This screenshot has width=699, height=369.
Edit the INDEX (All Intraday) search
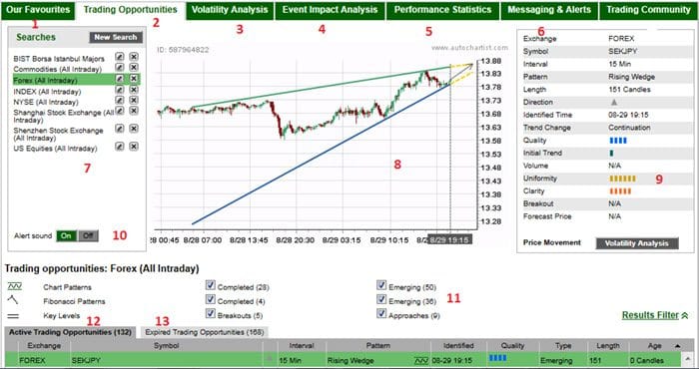click(120, 90)
